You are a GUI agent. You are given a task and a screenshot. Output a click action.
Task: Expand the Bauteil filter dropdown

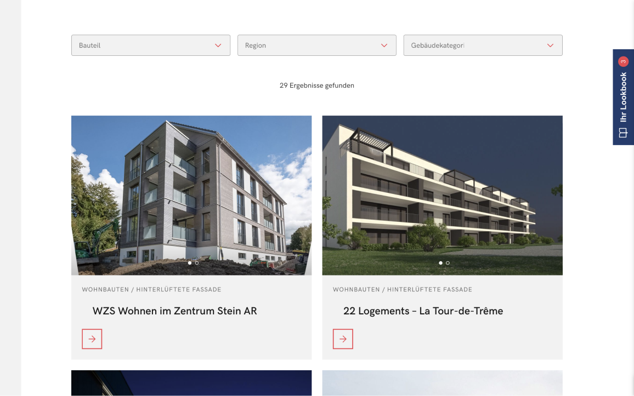[x=151, y=45]
